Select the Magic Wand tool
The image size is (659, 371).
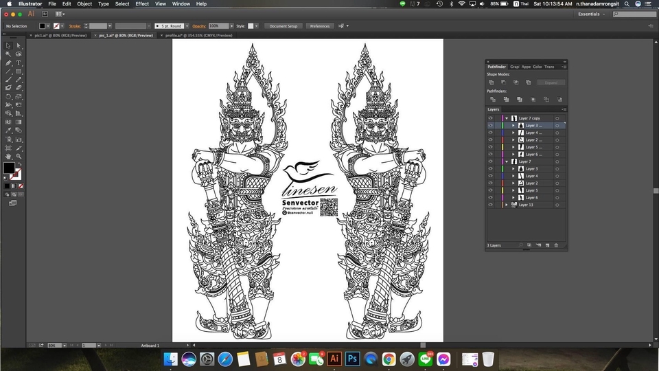[x=8, y=54]
